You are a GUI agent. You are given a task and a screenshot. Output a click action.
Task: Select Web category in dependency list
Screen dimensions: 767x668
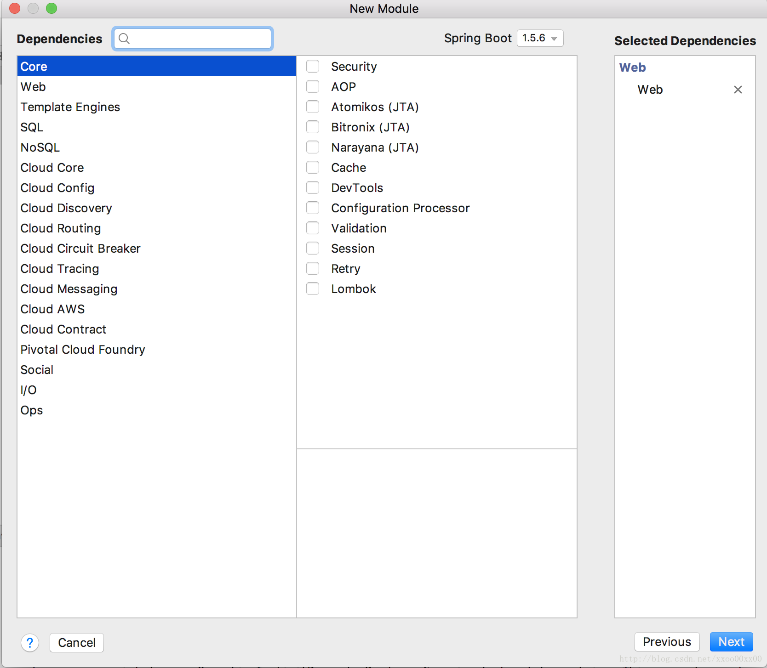pyautogui.click(x=156, y=86)
